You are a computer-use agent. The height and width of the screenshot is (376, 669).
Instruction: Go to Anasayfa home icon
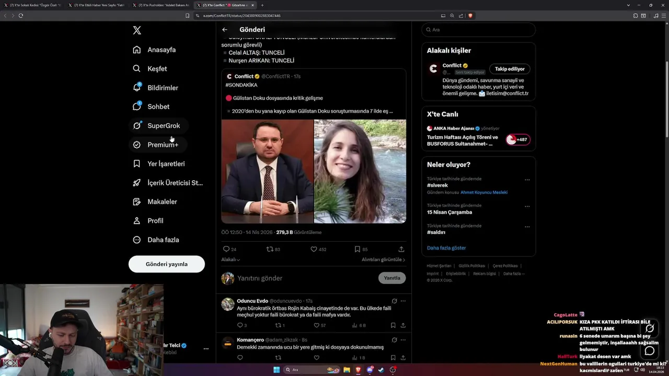pyautogui.click(x=136, y=50)
